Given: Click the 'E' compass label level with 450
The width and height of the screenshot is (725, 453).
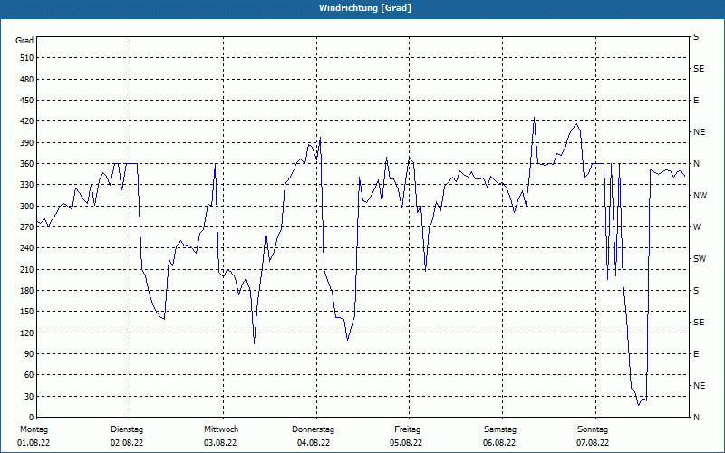Looking at the screenshot, I should click(x=696, y=101).
